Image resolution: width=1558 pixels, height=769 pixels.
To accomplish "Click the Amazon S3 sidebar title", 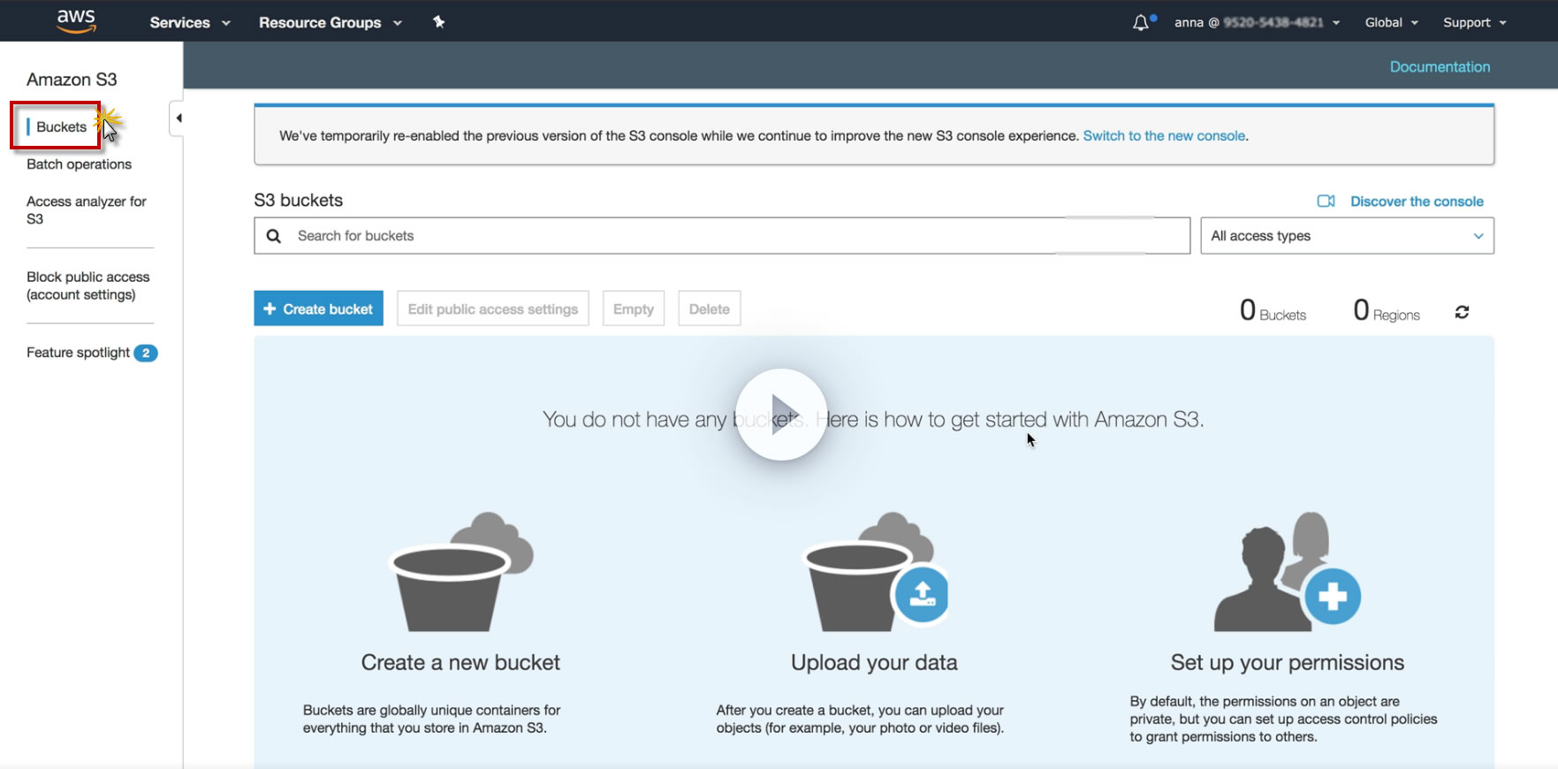I will pyautogui.click(x=72, y=80).
